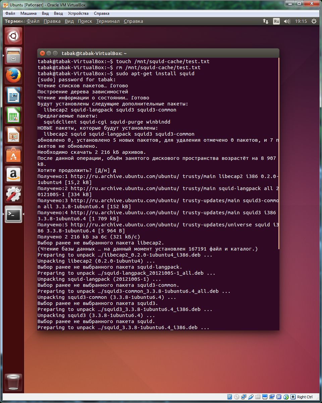Click VirtualBox mouse integration status icon
Viewport: 322px width, 403px height.
pyautogui.click(x=286, y=397)
